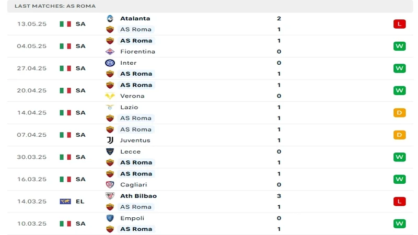The width and height of the screenshot is (418, 235).
Task: Open the Empoli team link
Action: click(x=132, y=218)
